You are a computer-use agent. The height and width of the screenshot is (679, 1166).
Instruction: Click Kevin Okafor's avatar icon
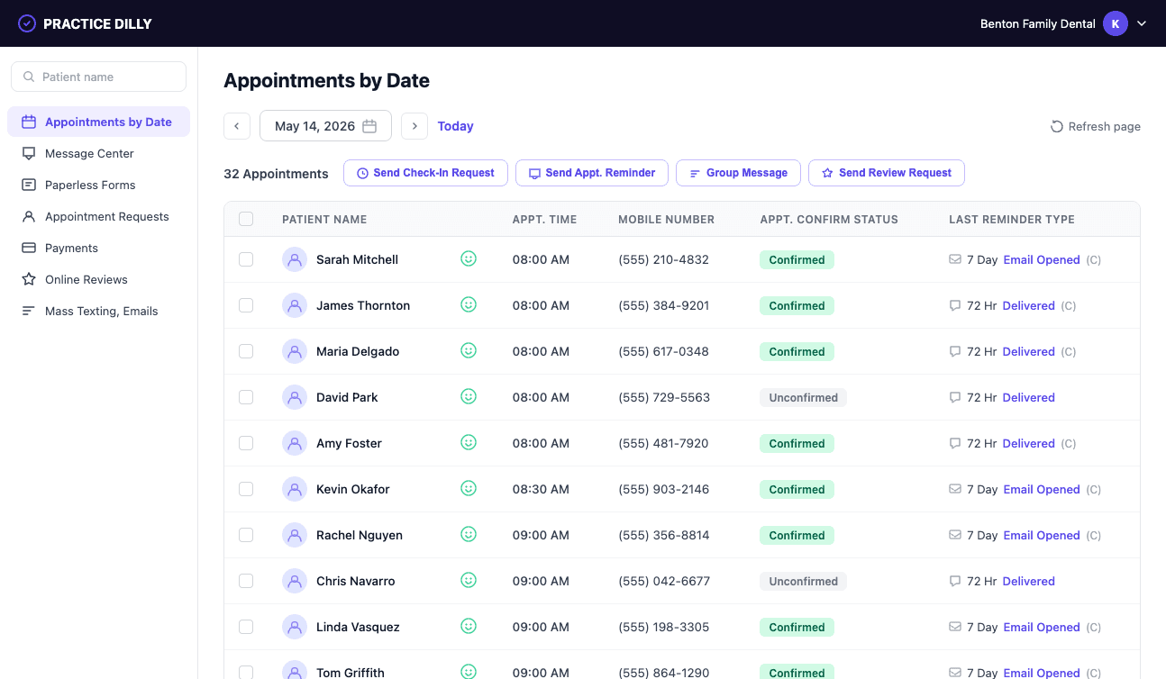point(295,489)
